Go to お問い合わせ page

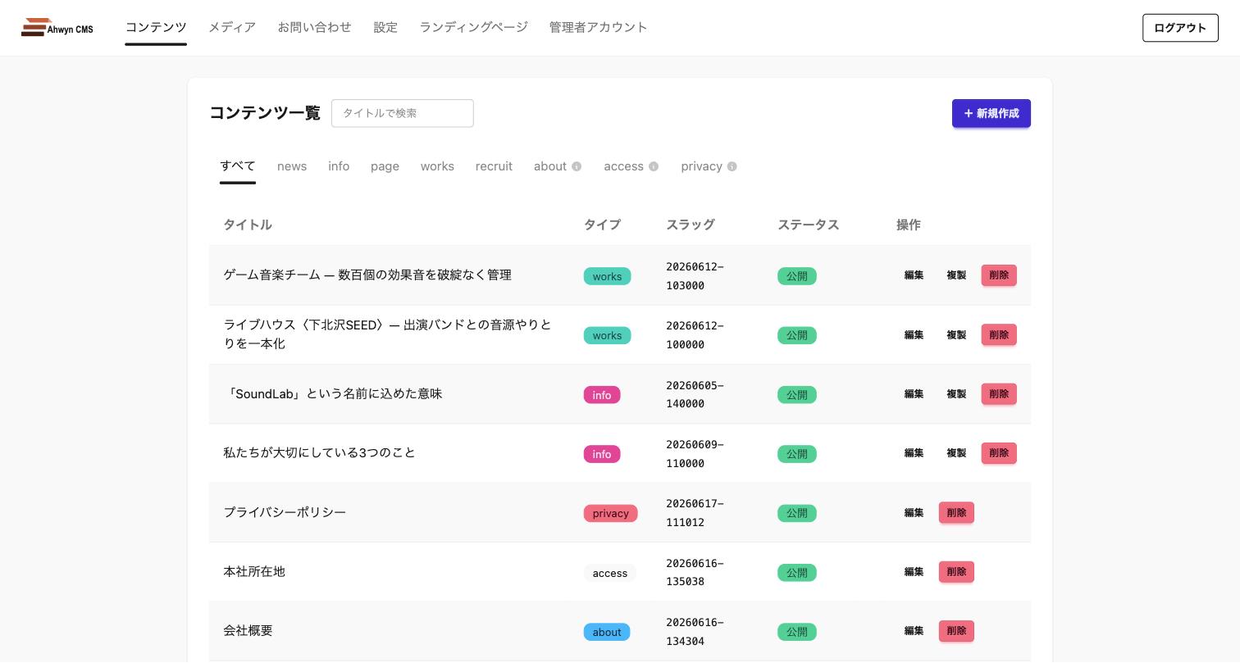314,27
